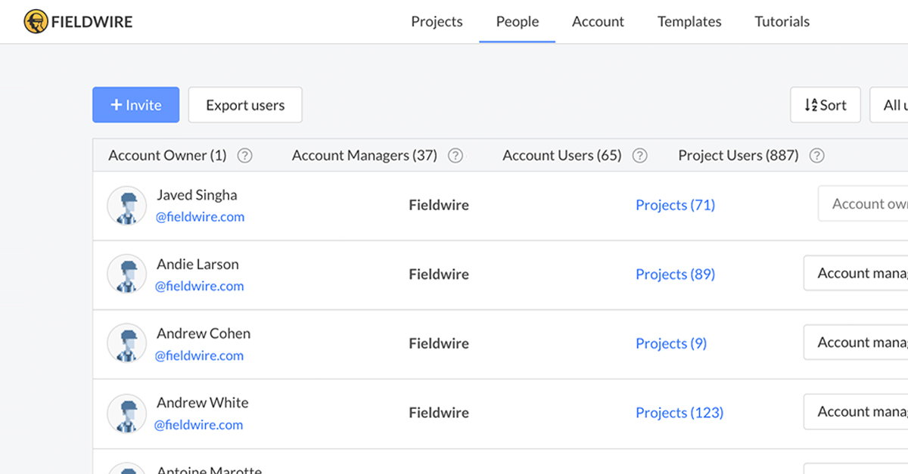The image size is (908, 474).
Task: Click Javed Singha's avatar icon
Action: [126, 206]
